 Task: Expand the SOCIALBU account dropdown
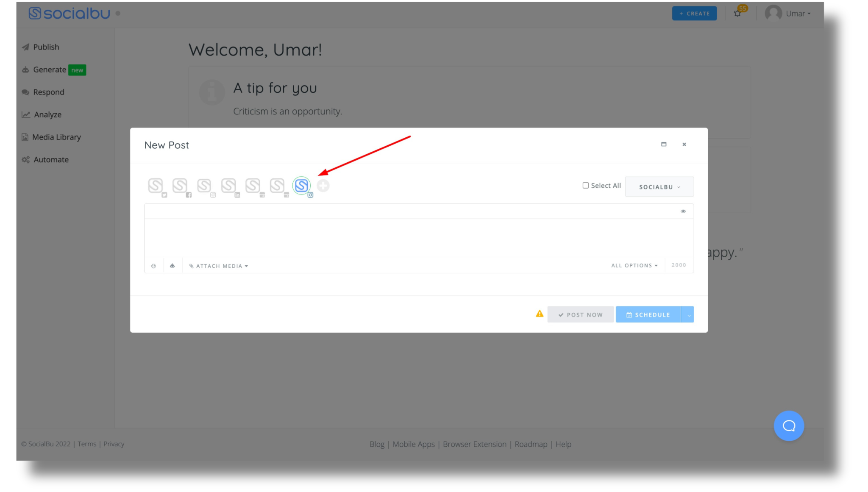pyautogui.click(x=659, y=186)
